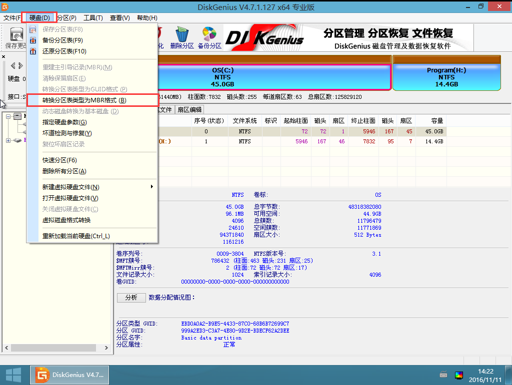Switch to the 扇区编辑 tab
The width and height of the screenshot is (512, 385).
coord(189,110)
